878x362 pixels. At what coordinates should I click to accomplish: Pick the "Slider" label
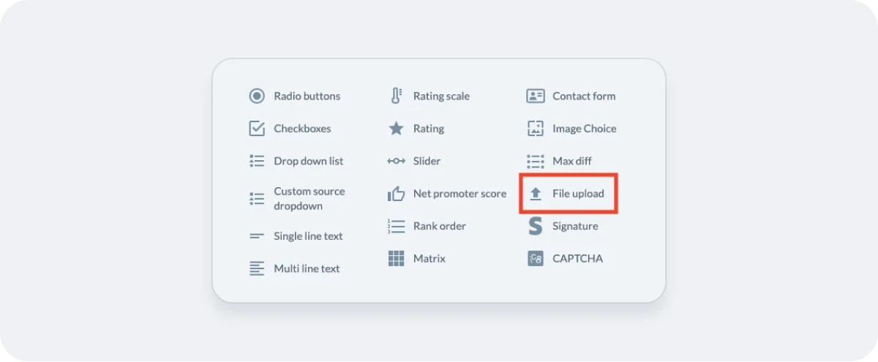coord(427,161)
